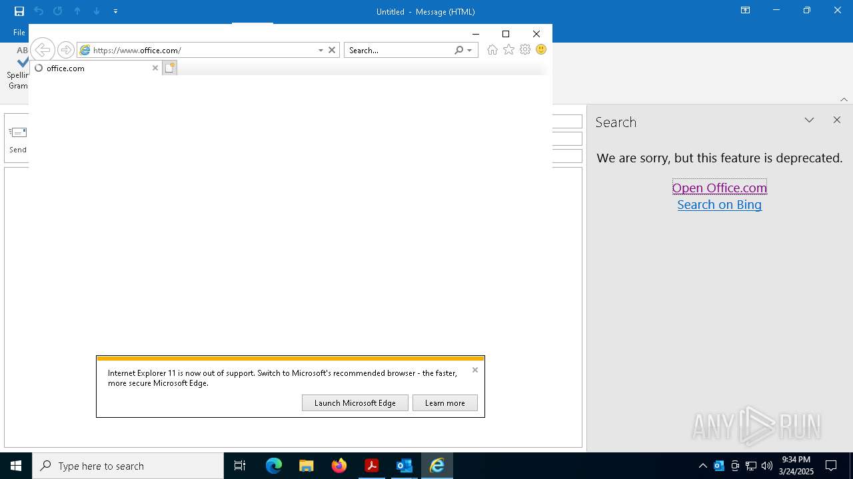Expand the address bar autocomplete dropdown
The image size is (853, 479).
pos(321,50)
